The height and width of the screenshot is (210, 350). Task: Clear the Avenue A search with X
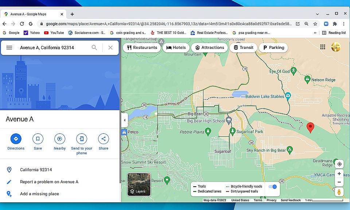click(x=110, y=47)
